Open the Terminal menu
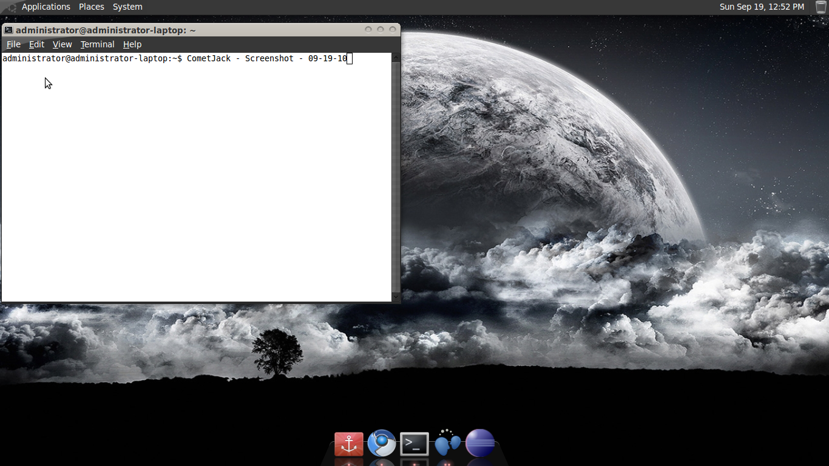829x466 pixels. pyautogui.click(x=97, y=44)
